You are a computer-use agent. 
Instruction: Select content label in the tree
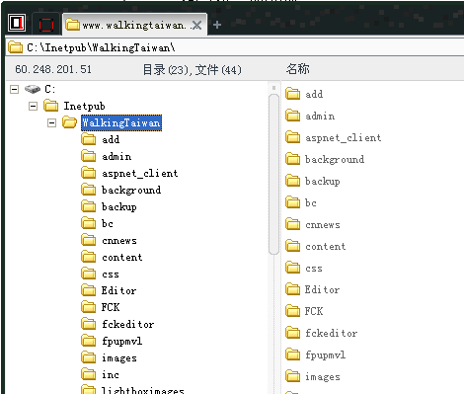point(122,257)
